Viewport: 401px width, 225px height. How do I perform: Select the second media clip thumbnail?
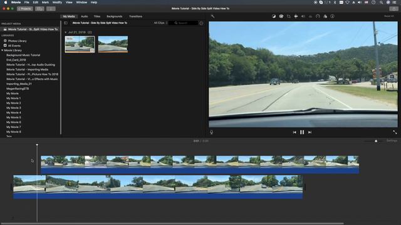(x=113, y=44)
